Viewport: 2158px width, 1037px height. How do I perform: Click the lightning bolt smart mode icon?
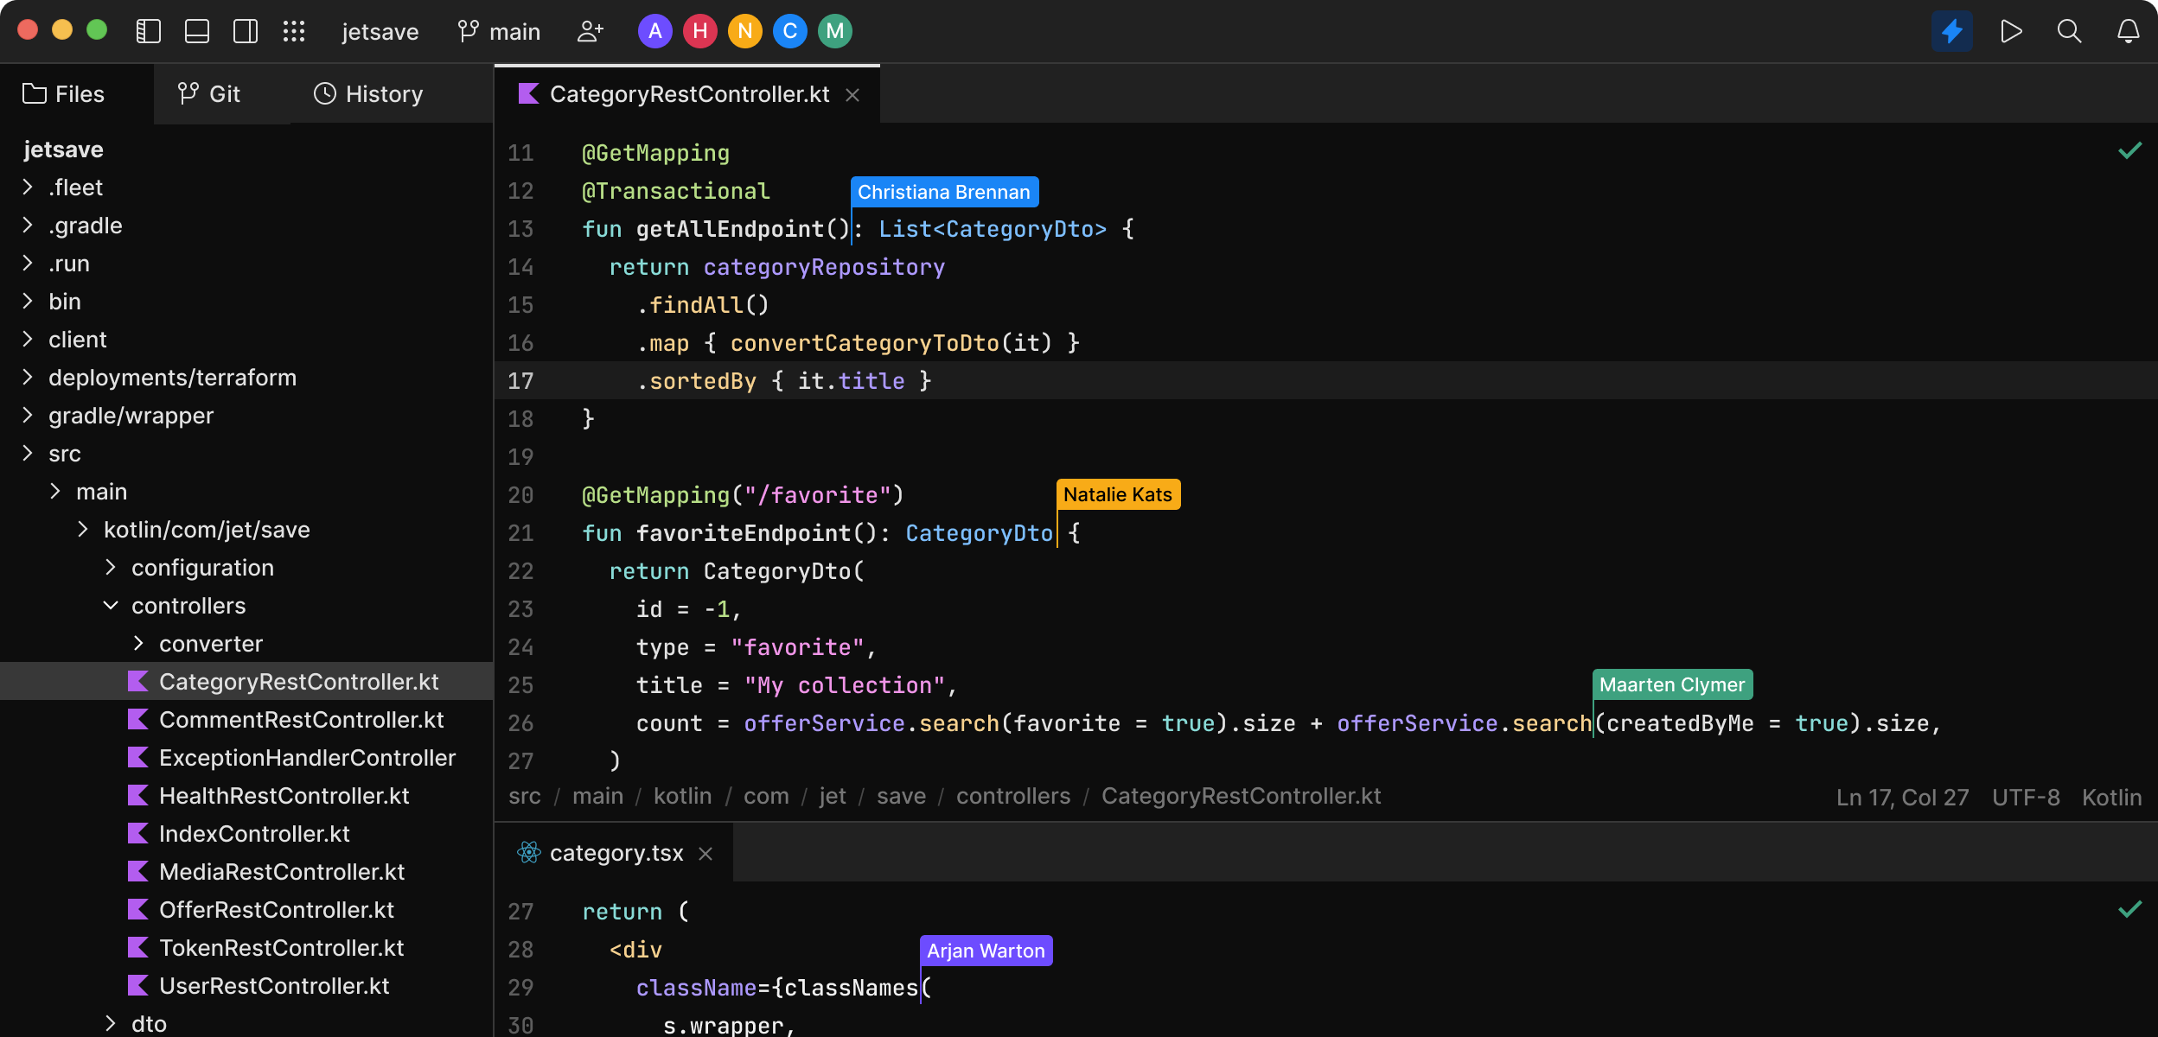pos(1951,32)
